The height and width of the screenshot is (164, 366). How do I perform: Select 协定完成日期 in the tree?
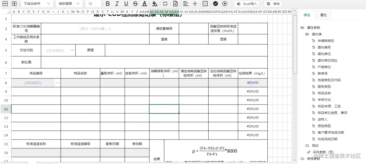[327, 139]
